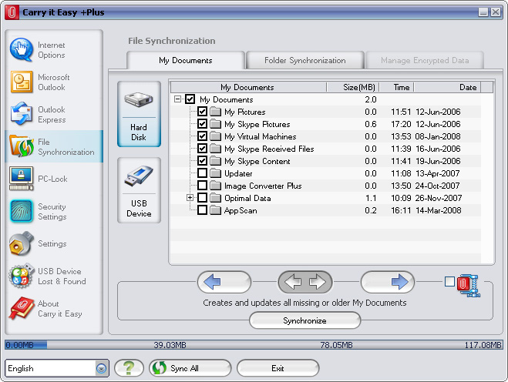Open the English language dropdown arrow
Image resolution: width=508 pixels, height=382 pixels.
[102, 368]
